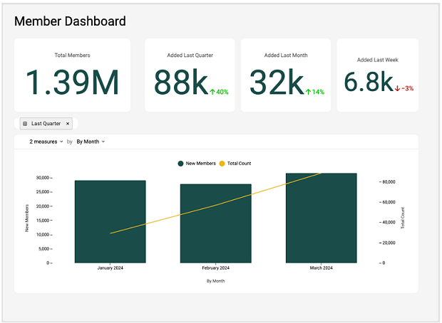
Task: Click the March 2024 bar
Action: pyautogui.click(x=321, y=218)
